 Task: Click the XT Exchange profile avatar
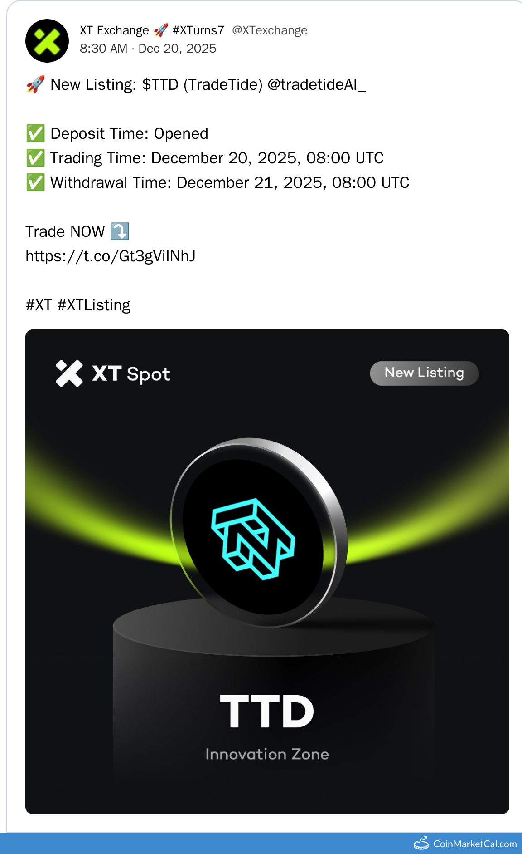click(x=47, y=41)
